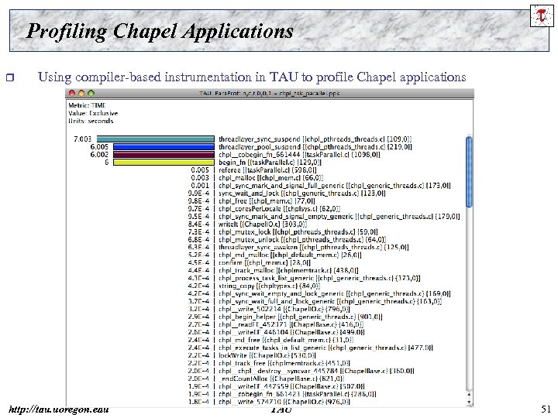The image size is (558, 418).
Task: Click slide page number 51
Action: coord(546,409)
